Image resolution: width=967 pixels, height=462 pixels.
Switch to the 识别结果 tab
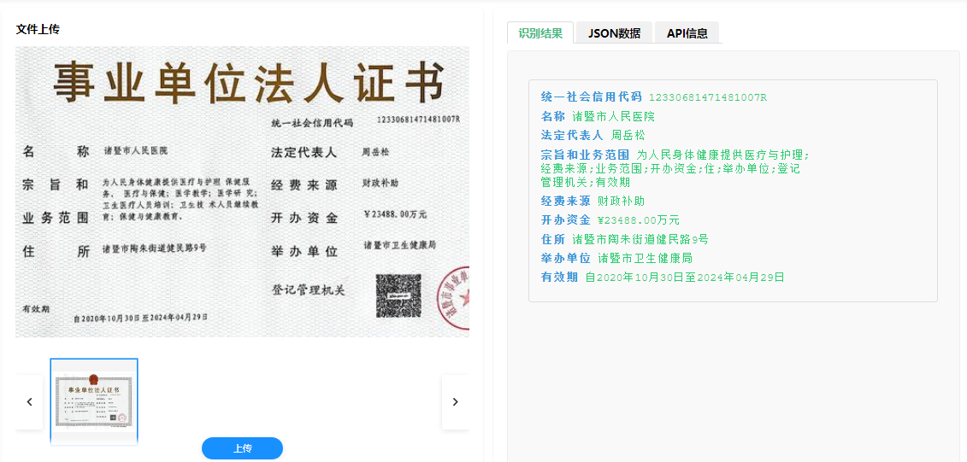point(540,33)
